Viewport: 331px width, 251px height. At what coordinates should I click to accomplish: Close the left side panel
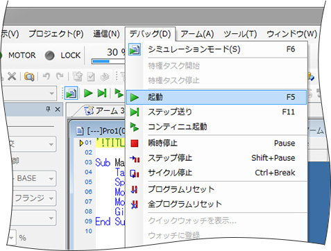58,109
